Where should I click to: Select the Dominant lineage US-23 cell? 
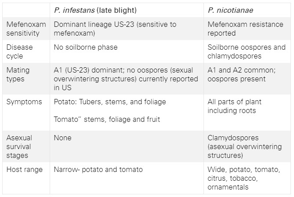click(x=115, y=29)
